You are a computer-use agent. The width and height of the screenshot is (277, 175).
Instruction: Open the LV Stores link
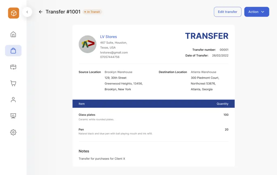click(108, 37)
